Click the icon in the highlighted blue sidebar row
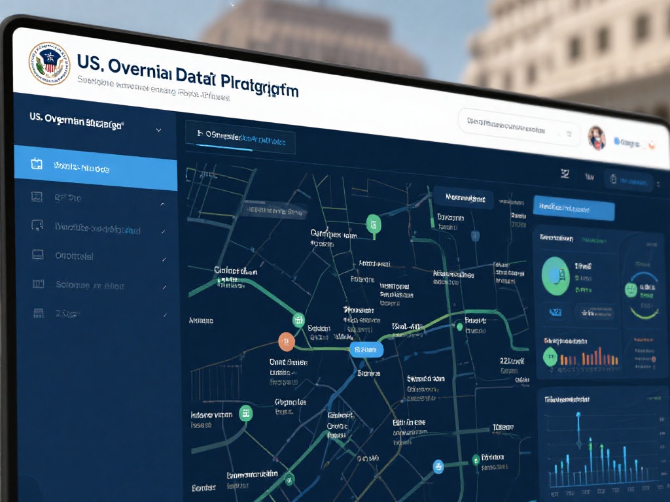This screenshot has height=502, width=670. tap(37, 164)
